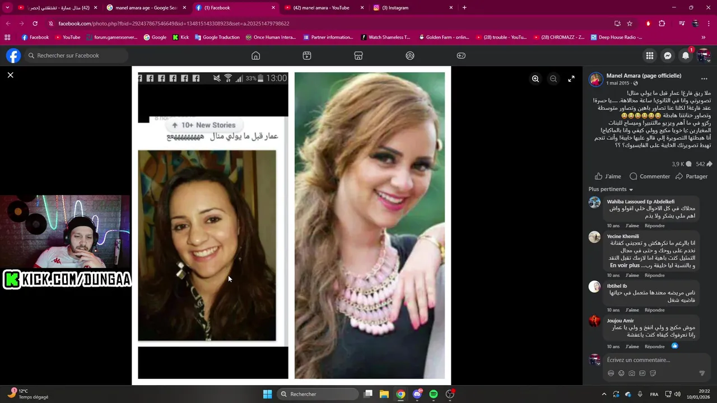The height and width of the screenshot is (403, 717).
Task: Click the Facebook logo home icon
Action: coord(13,55)
